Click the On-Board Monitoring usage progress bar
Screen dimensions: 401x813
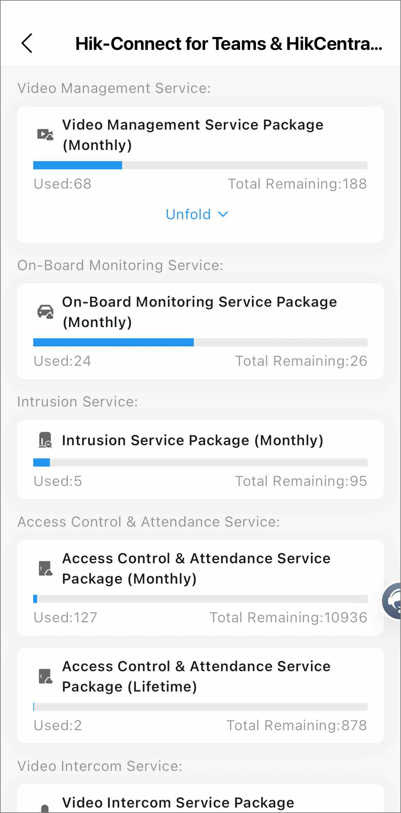pyautogui.click(x=200, y=342)
